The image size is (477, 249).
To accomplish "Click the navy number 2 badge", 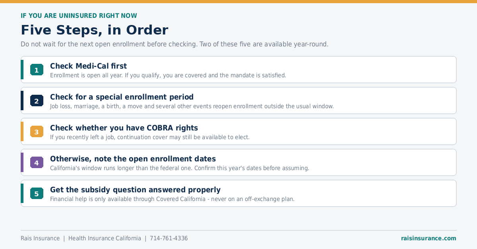I will (x=37, y=101).
